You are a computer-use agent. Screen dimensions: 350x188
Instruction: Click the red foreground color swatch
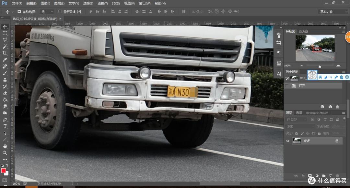click(4, 171)
